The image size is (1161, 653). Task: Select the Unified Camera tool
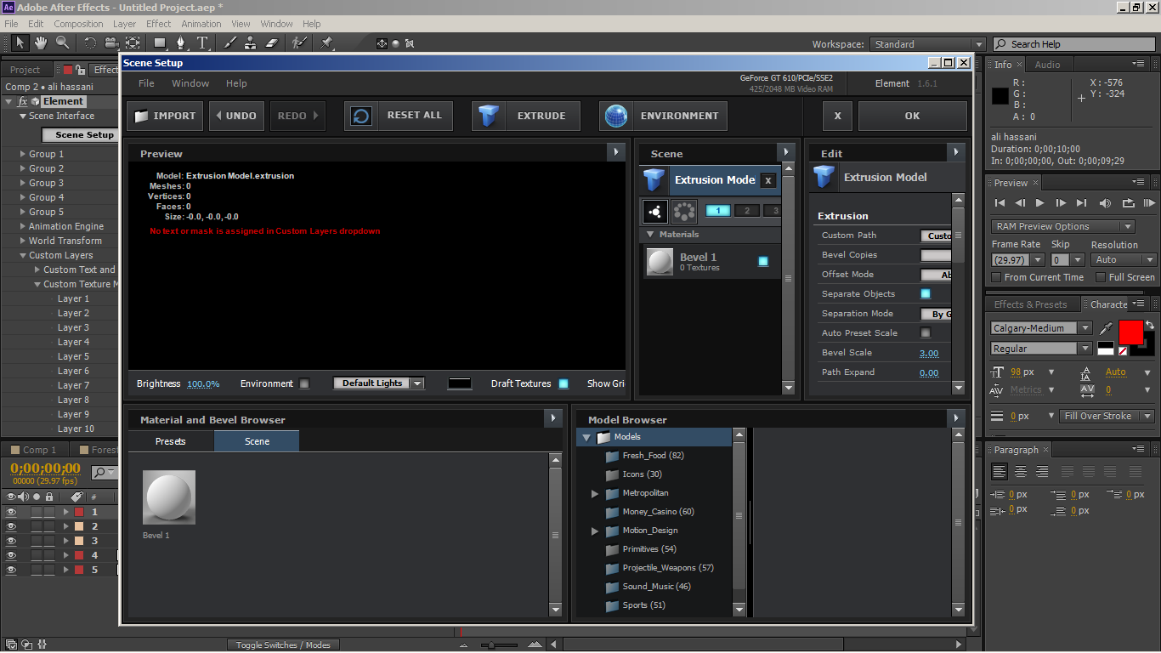point(111,43)
